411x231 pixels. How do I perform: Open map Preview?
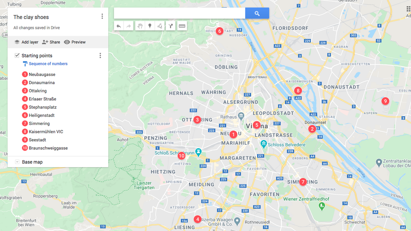point(75,42)
